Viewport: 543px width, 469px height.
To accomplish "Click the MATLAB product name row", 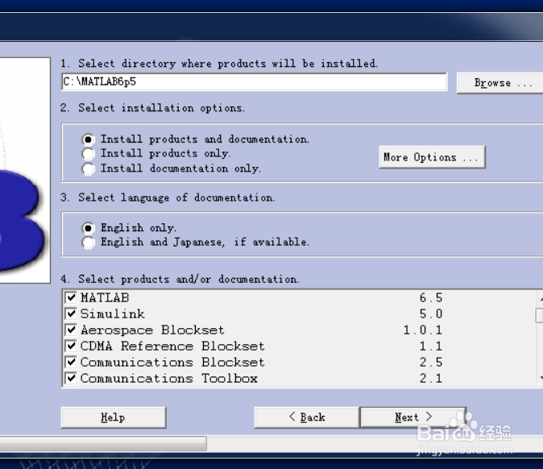I will [x=105, y=297].
